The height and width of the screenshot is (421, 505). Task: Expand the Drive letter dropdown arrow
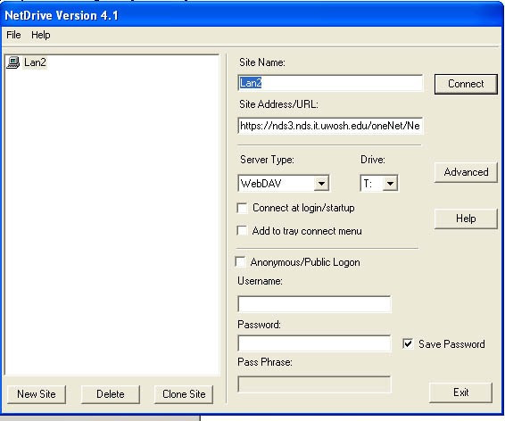tap(390, 184)
